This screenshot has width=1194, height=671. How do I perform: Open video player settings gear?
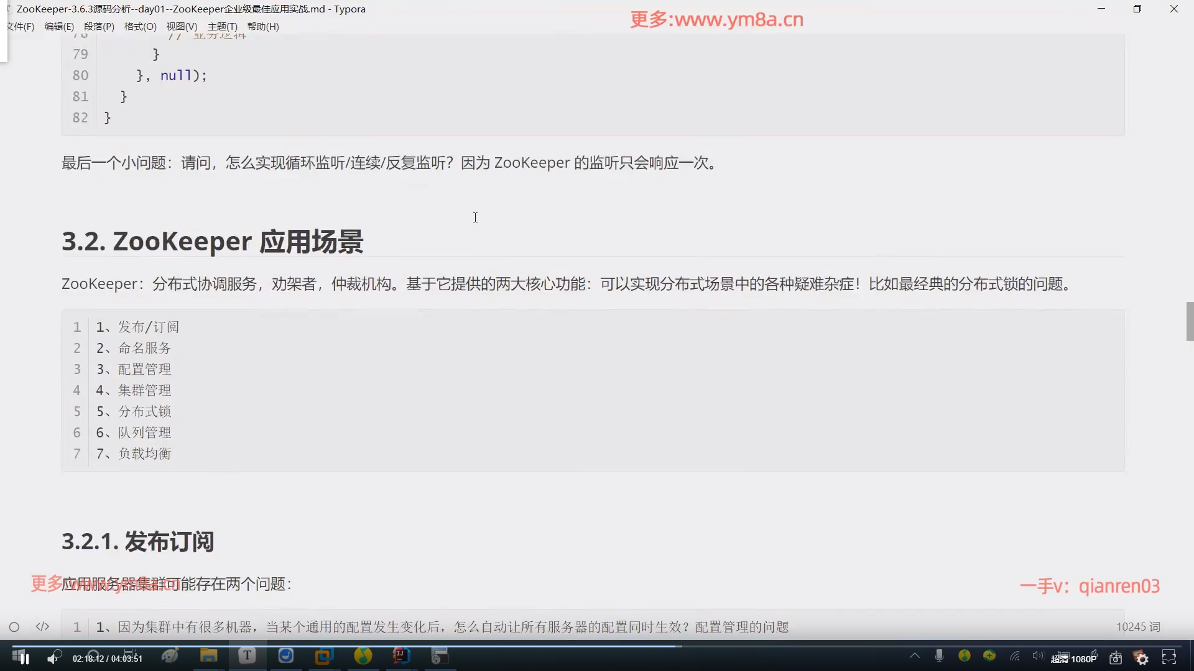point(1142,659)
